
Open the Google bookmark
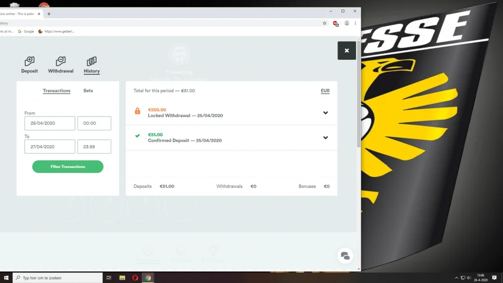[26, 31]
